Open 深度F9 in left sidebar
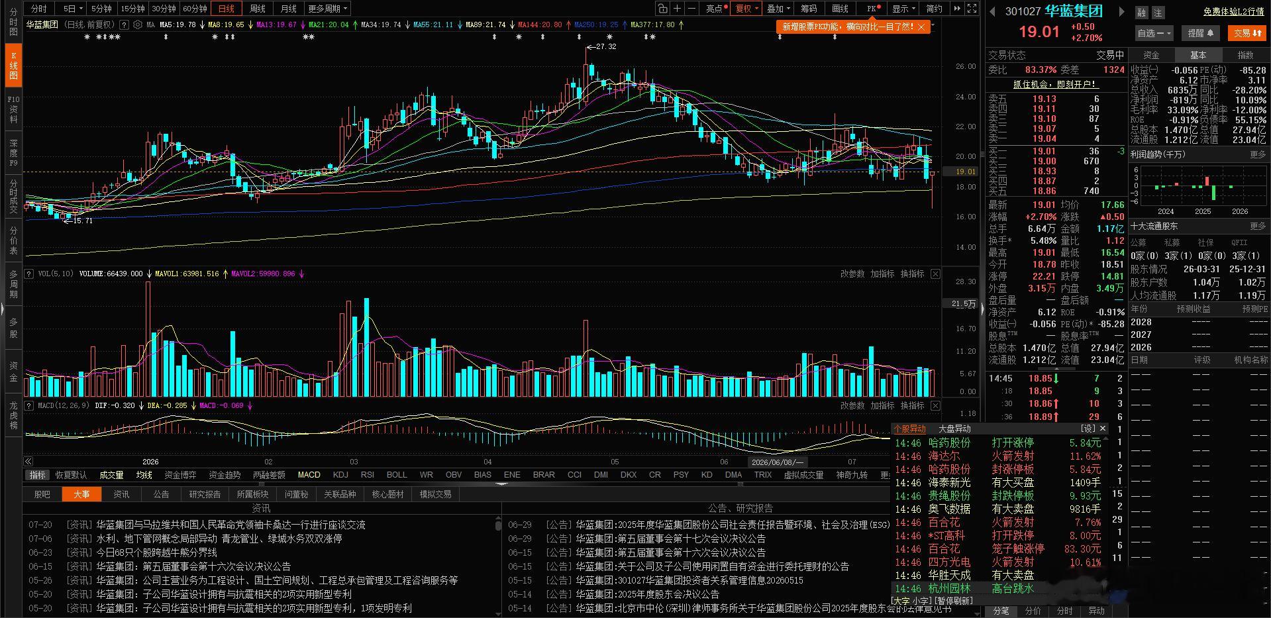1271x618 pixels. click(x=13, y=153)
